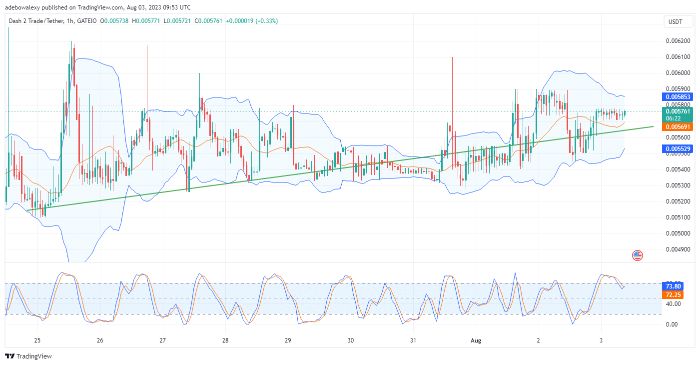Click the lower band price label 0.005529
The image size is (700, 365).
tap(678, 149)
